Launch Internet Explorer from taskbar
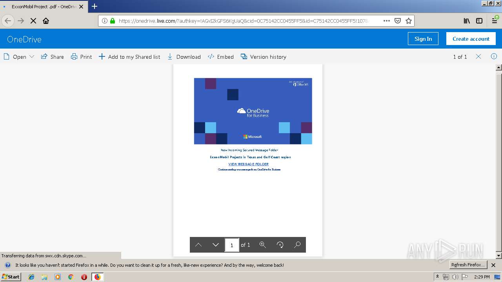 click(x=31, y=277)
